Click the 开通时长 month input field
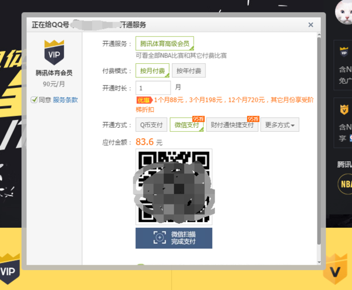This screenshot has height=290, width=352. pos(153,88)
